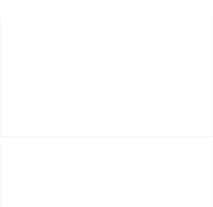Image resolution: width=213 pixels, height=207 pixels.
Task: Click the blank header strip at the top
Action: 106,8
